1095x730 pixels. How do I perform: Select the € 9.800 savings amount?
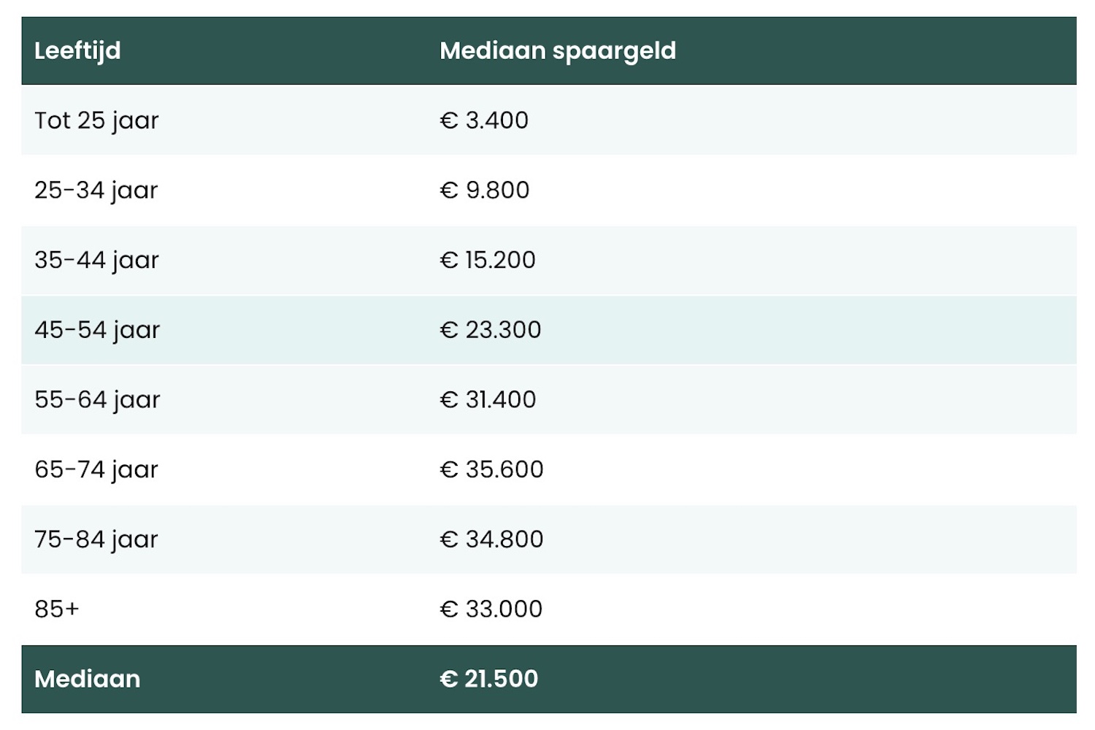pos(485,191)
